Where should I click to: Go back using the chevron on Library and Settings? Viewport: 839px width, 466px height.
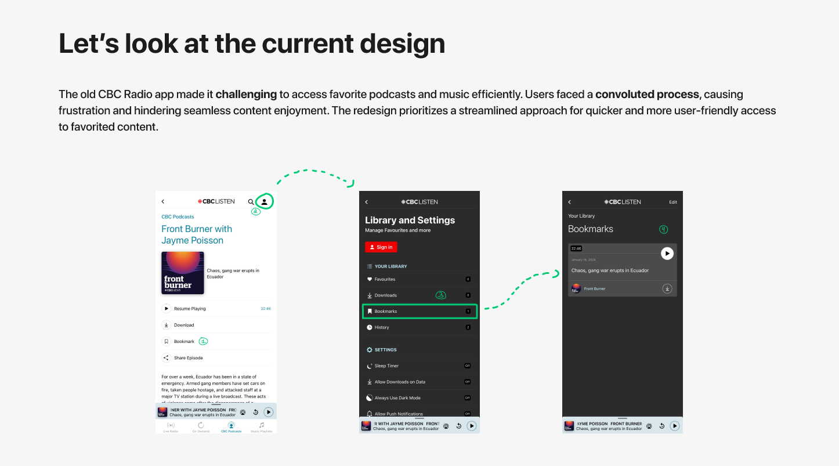click(x=367, y=202)
